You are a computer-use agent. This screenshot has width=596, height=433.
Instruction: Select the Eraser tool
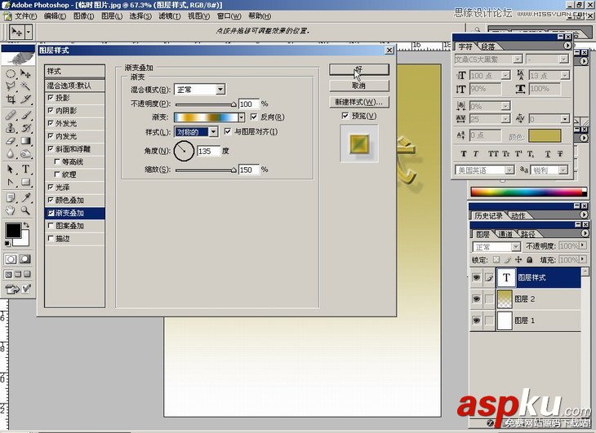click(11, 141)
